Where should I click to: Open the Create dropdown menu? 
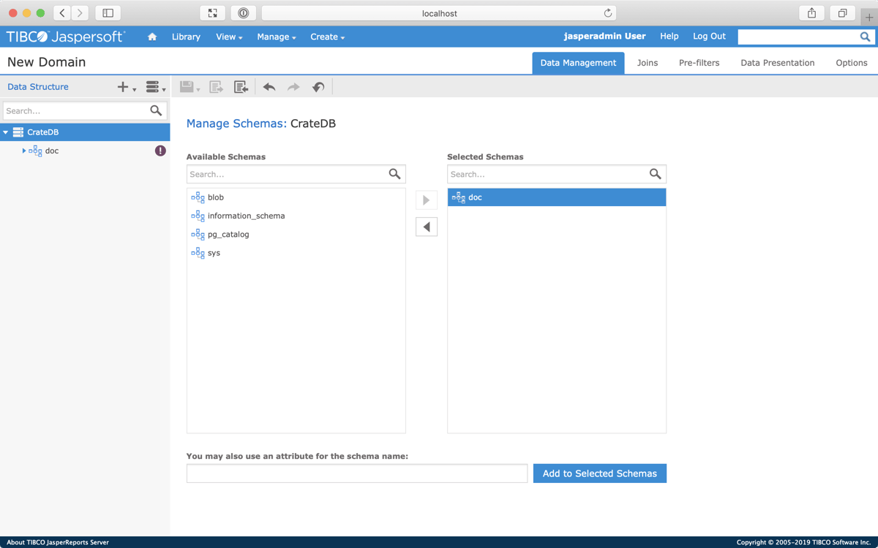tap(327, 37)
